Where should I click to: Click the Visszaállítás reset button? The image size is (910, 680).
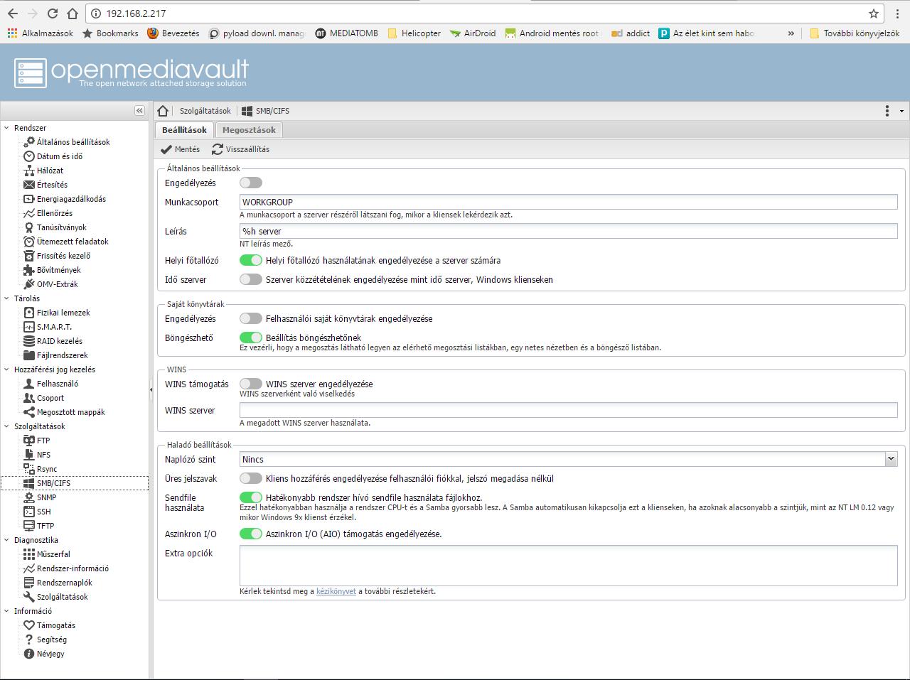[241, 149]
